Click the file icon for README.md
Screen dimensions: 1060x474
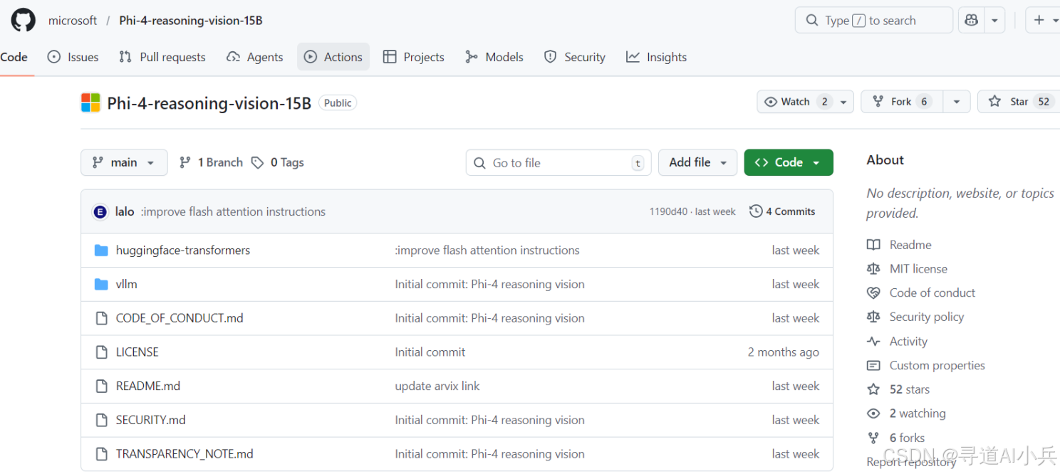point(101,386)
